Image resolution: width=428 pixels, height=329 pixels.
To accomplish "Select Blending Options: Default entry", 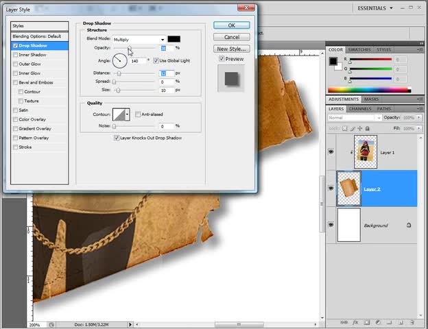I will (x=40, y=36).
